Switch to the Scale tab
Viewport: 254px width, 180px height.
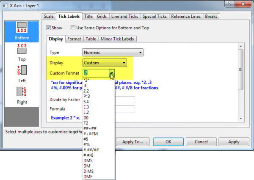49,17
